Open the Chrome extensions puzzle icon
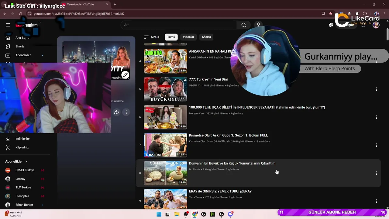This screenshot has height=219, width=389. 365,14
